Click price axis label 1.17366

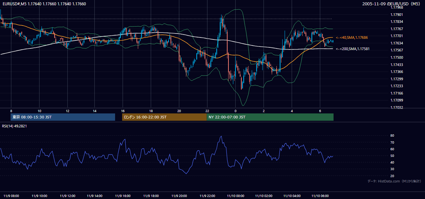396,72
